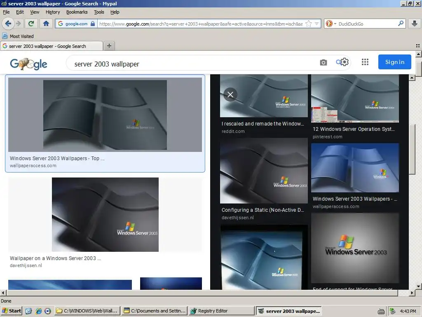The height and width of the screenshot is (317, 422).
Task: Click the 4:43 PM system clock
Action: point(408,311)
